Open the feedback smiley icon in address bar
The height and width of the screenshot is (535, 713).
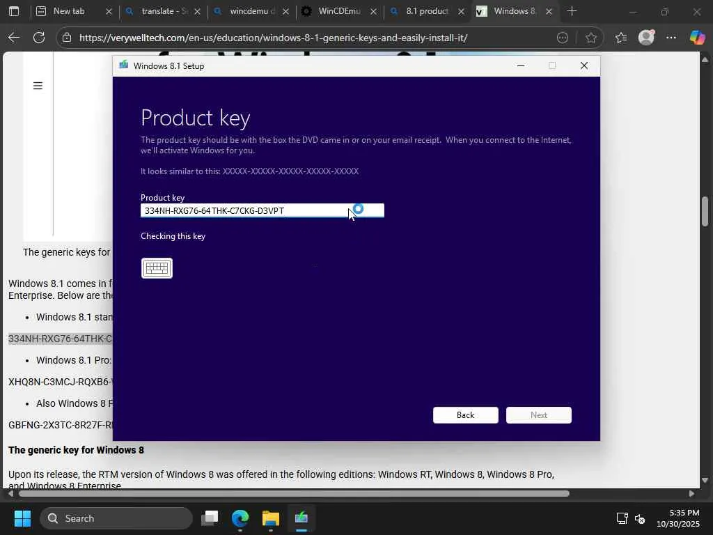coord(563,38)
